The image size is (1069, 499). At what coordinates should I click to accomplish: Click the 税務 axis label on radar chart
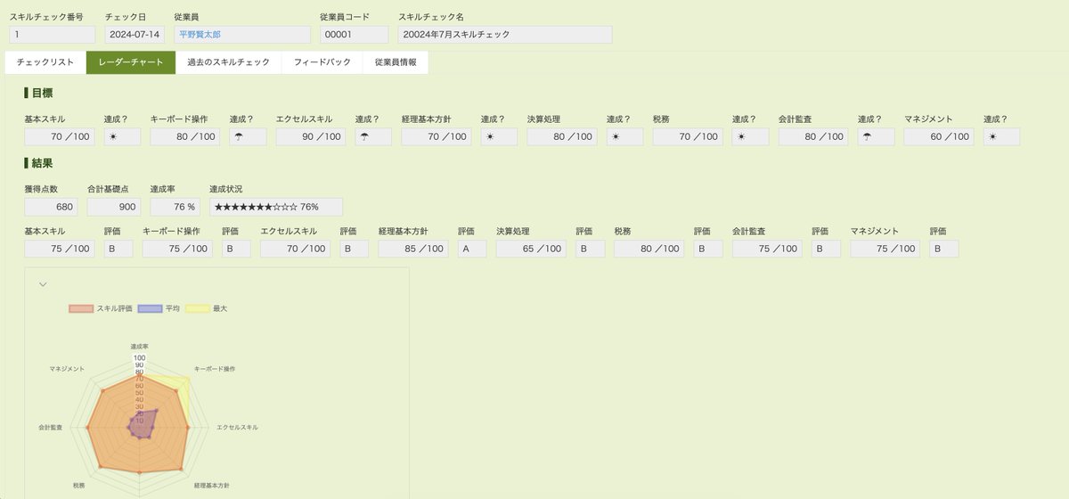[79, 486]
